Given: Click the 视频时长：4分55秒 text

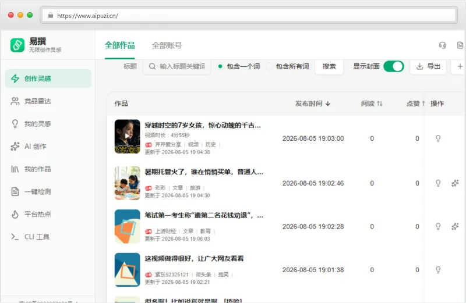Looking at the screenshot, I should tap(167, 136).
